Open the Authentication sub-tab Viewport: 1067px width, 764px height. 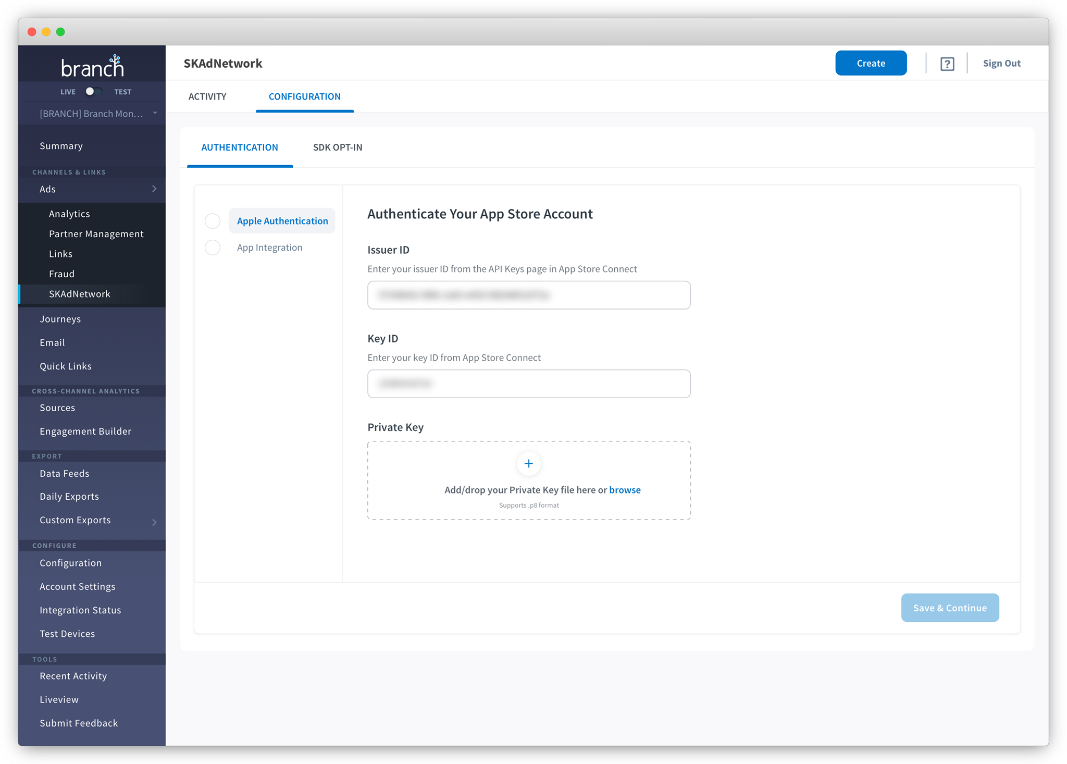pyautogui.click(x=240, y=147)
